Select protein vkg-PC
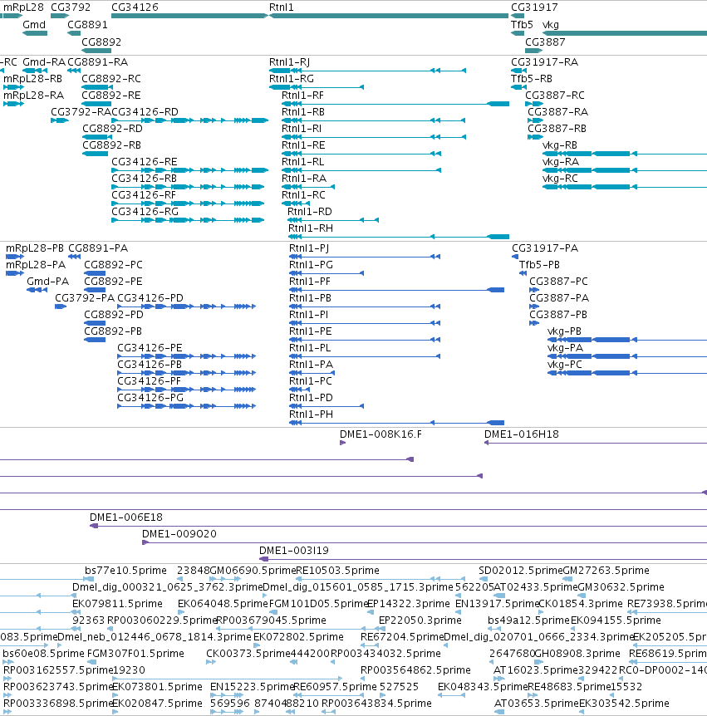This screenshot has height=716, width=707. (x=564, y=365)
